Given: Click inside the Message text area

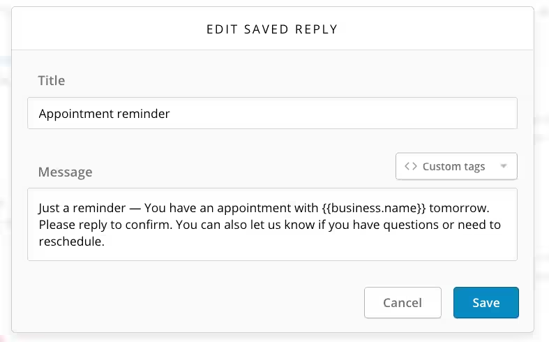Looking at the screenshot, I should point(272,224).
